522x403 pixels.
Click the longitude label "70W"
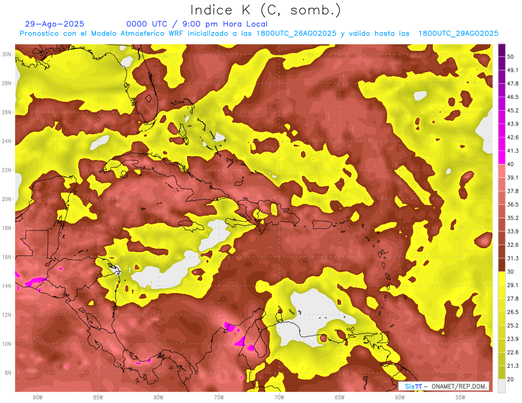(279, 397)
